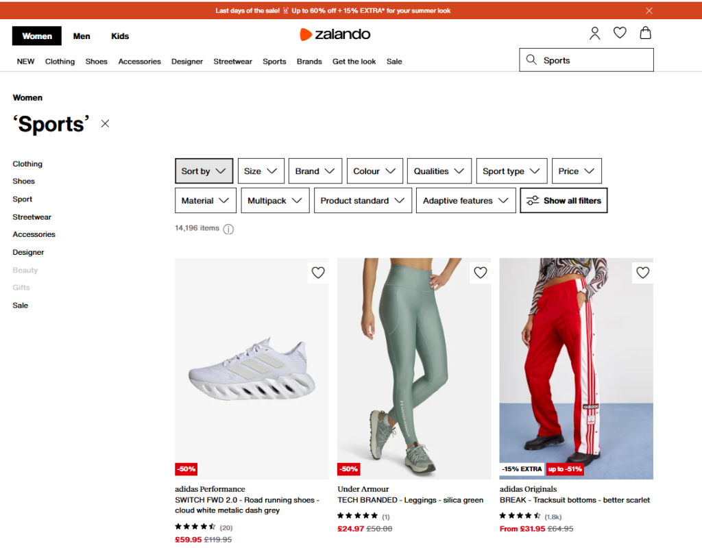Open the white adidas running shoe image

[x=252, y=369]
